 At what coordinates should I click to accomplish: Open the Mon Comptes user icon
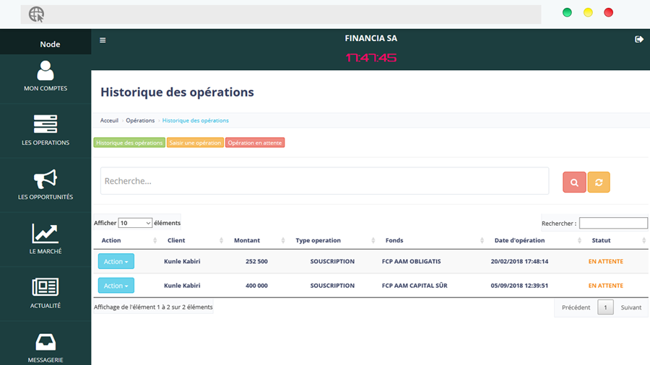(x=45, y=71)
